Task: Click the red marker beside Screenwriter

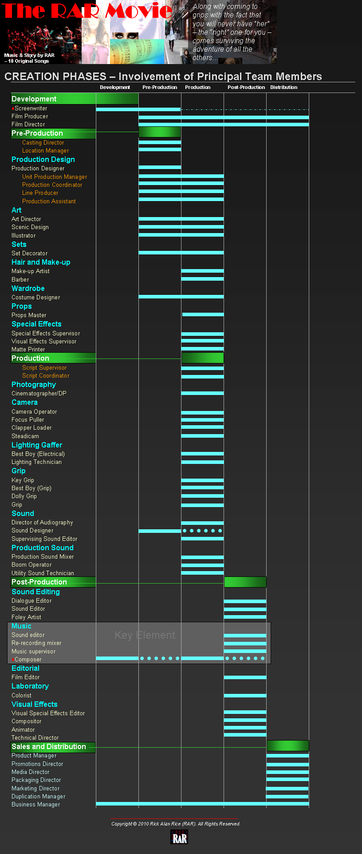Action: [13, 109]
